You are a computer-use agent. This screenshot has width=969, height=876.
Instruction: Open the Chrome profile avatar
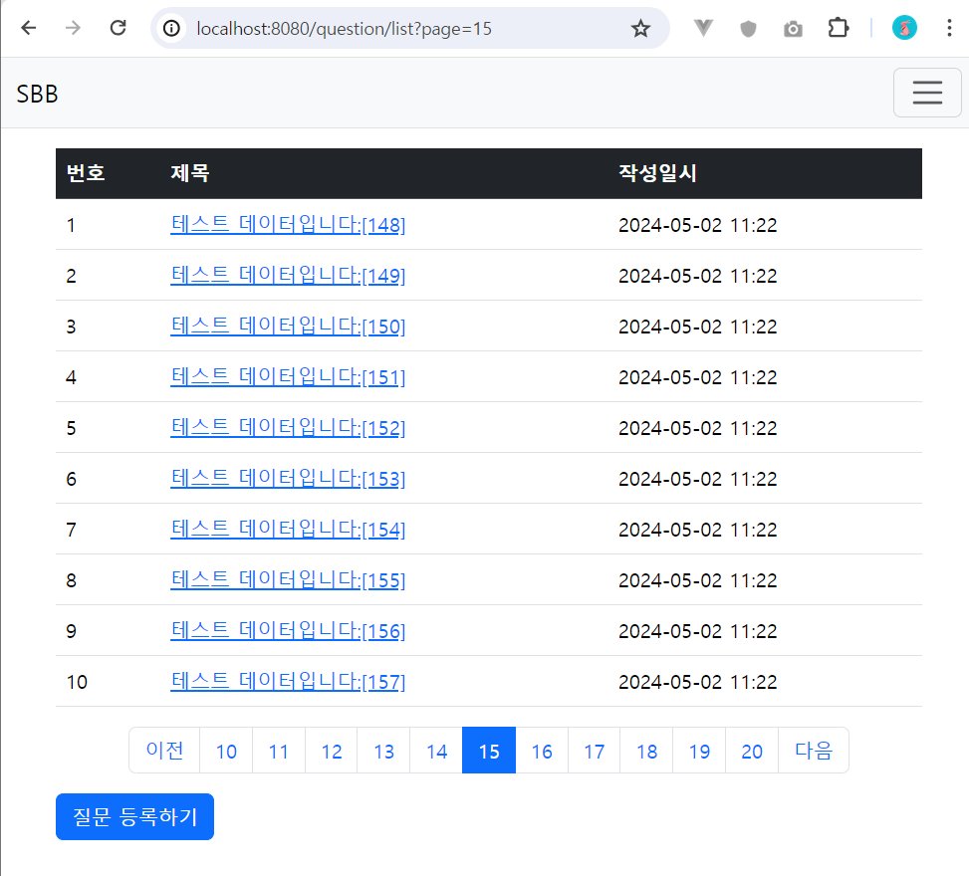click(x=904, y=28)
